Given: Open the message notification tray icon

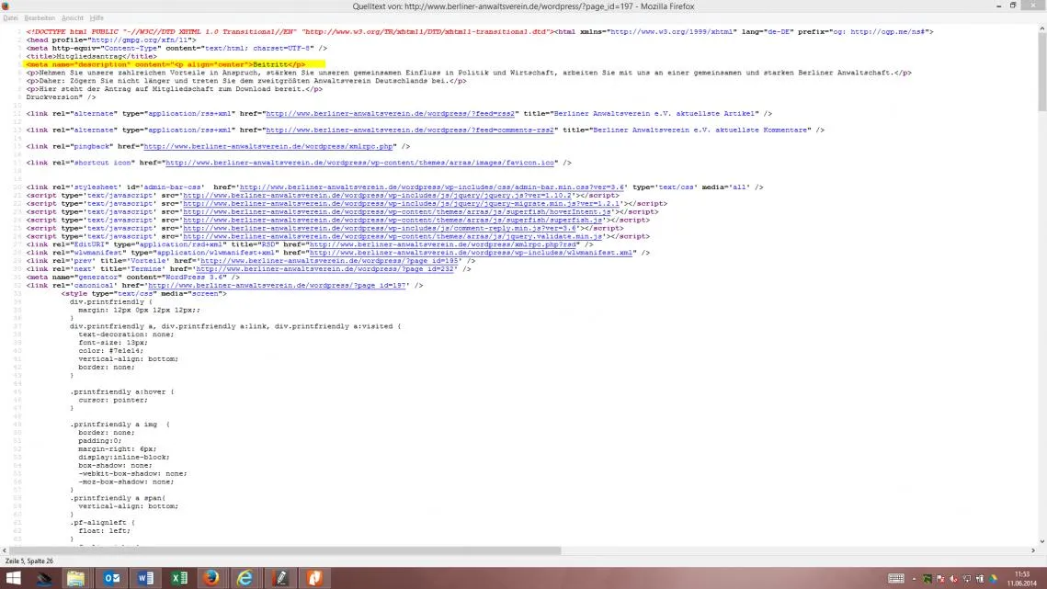Looking at the screenshot, I should [x=966, y=579].
